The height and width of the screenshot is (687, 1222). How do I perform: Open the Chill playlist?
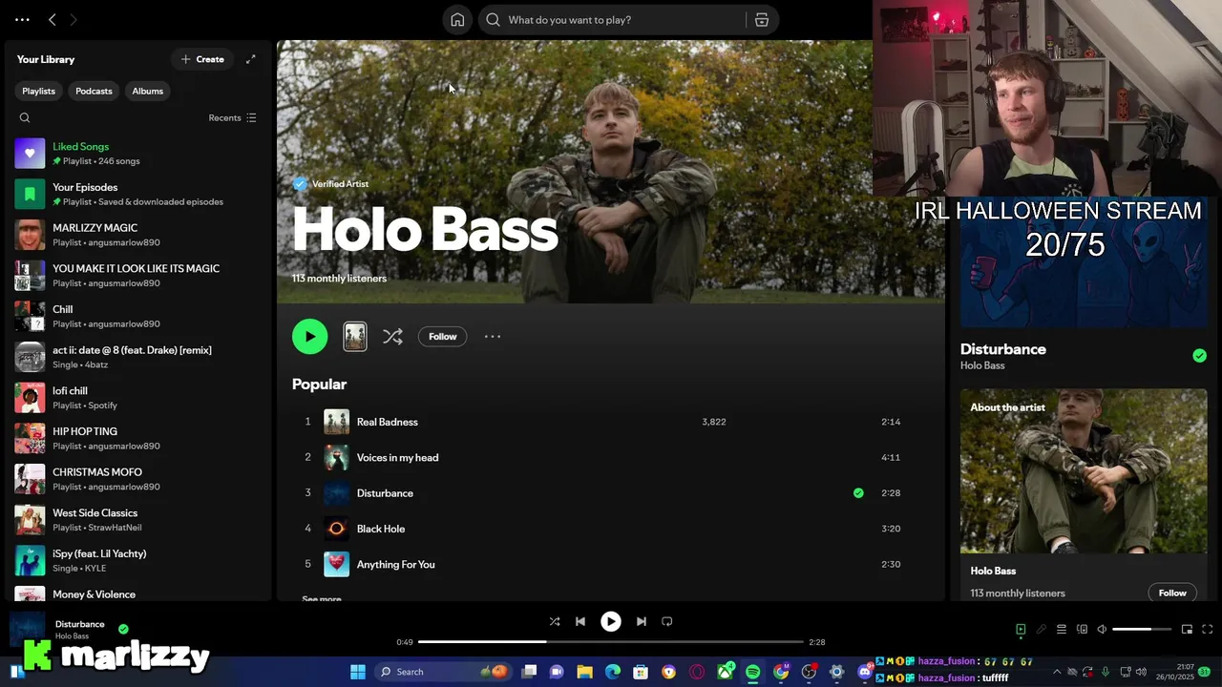(138, 316)
